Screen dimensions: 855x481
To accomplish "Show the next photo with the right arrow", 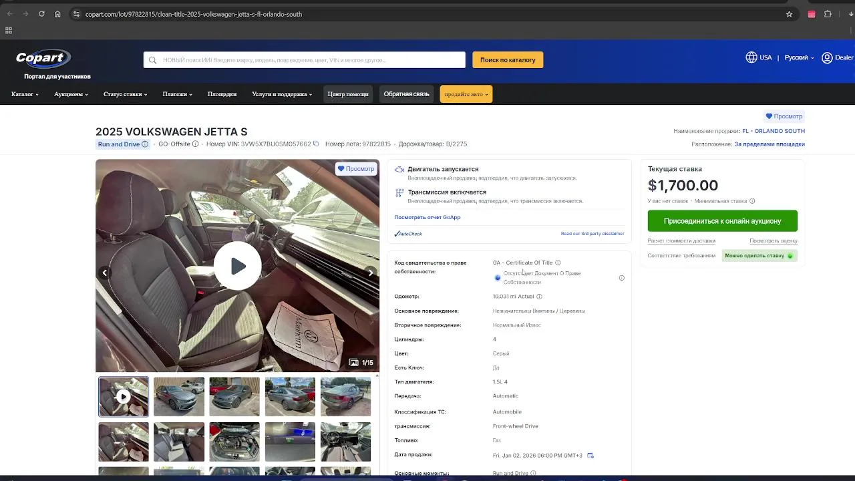I will pyautogui.click(x=371, y=273).
